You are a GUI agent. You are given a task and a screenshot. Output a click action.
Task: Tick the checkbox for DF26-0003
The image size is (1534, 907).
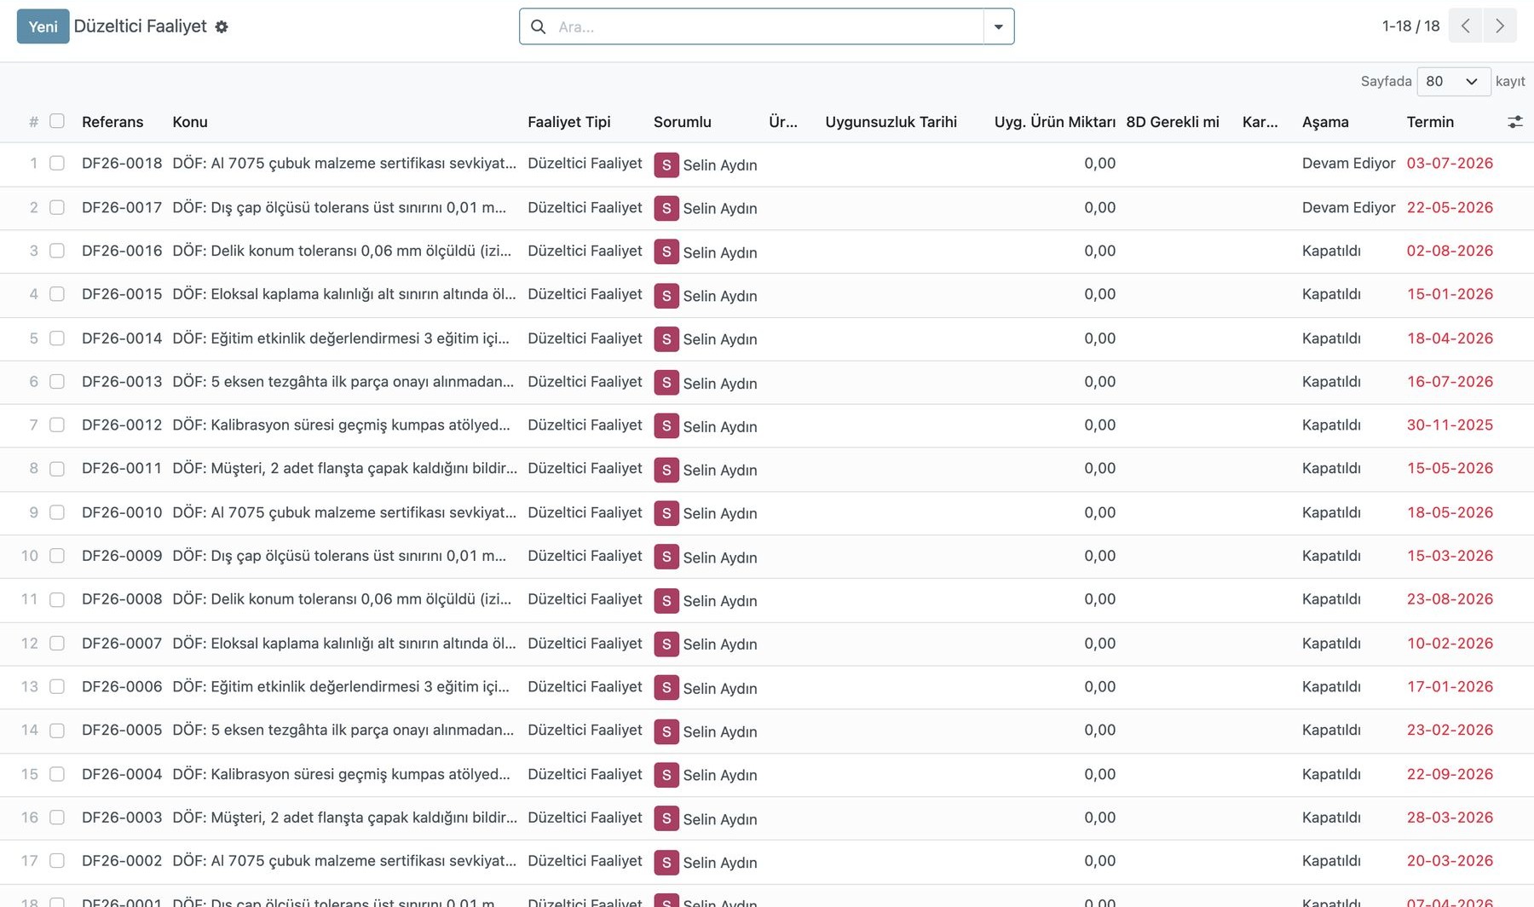coord(57,817)
